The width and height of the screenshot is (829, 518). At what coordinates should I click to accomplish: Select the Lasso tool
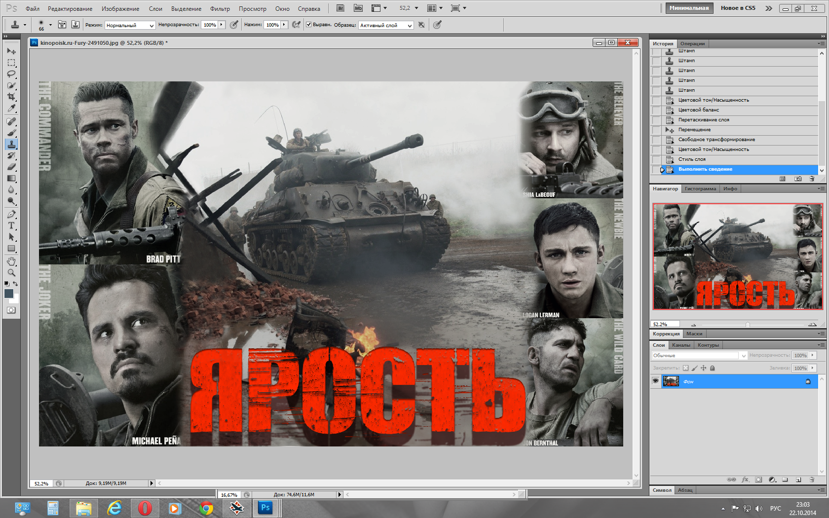click(11, 74)
